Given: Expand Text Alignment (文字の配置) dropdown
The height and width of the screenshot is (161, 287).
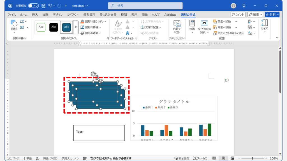Looking at the screenshot, I should [160, 27].
